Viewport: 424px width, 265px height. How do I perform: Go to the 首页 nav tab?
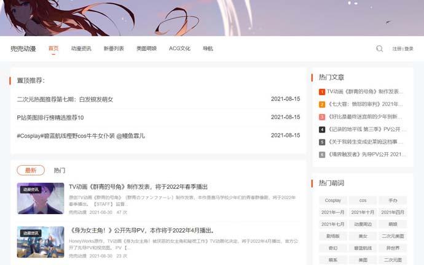pyautogui.click(x=53, y=48)
